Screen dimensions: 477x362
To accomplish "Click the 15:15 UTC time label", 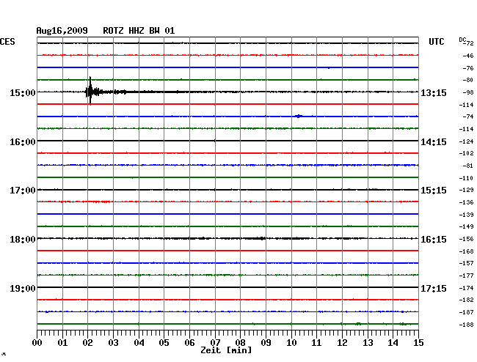I will click(434, 191).
